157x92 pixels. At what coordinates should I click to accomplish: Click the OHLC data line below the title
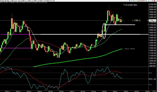[24, 3]
